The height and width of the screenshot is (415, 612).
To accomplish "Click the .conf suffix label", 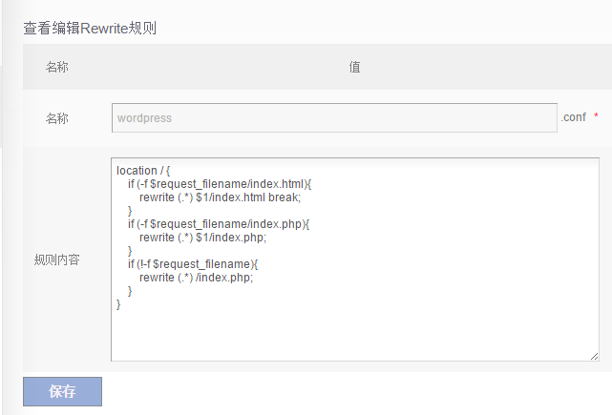I will tap(573, 118).
